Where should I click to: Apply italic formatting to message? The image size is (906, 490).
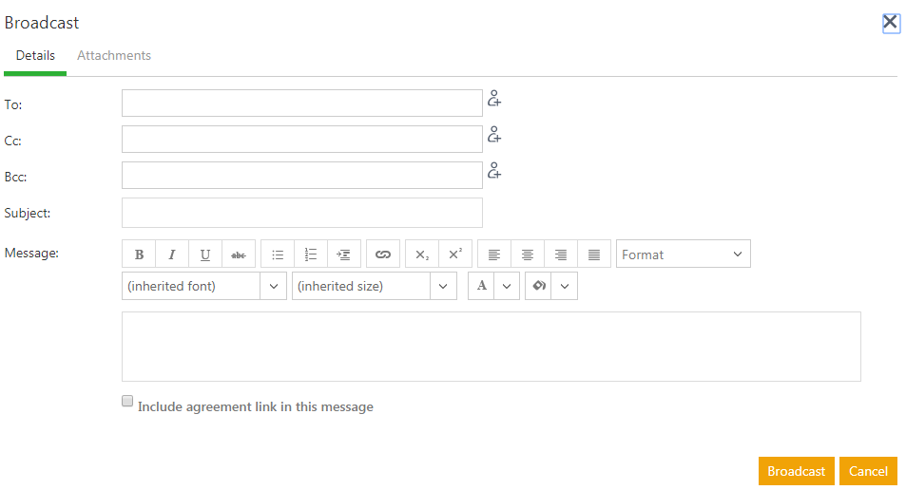pyautogui.click(x=172, y=254)
